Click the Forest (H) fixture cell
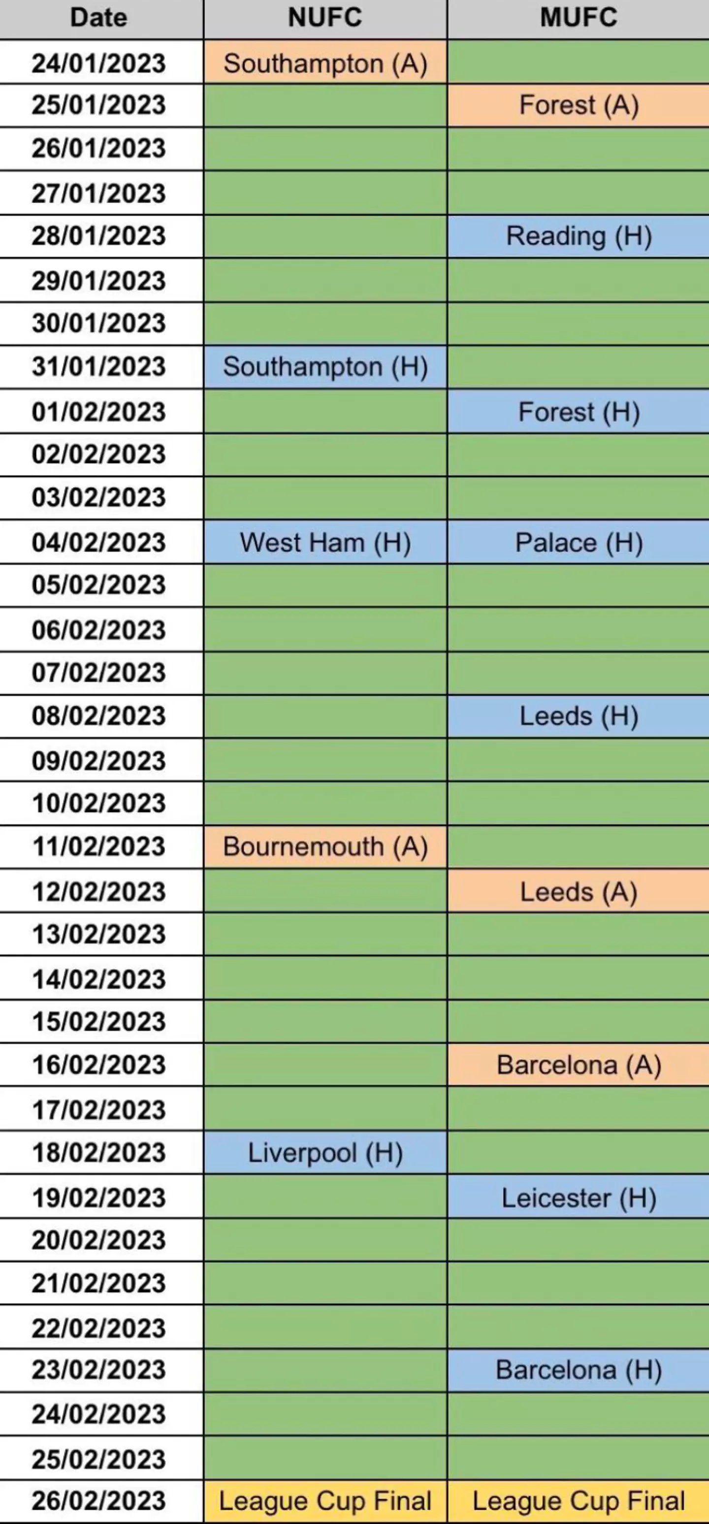 (579, 412)
